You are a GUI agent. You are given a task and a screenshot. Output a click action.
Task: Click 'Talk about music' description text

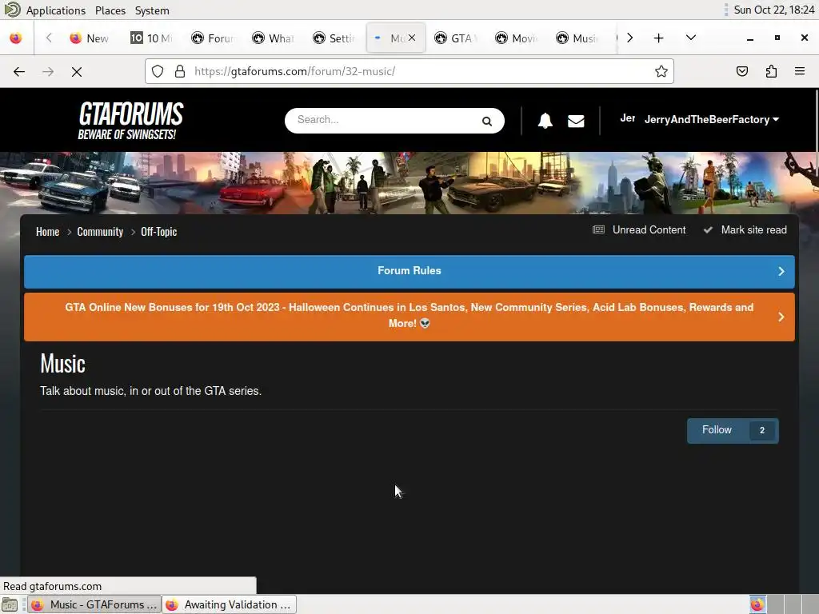(x=151, y=391)
